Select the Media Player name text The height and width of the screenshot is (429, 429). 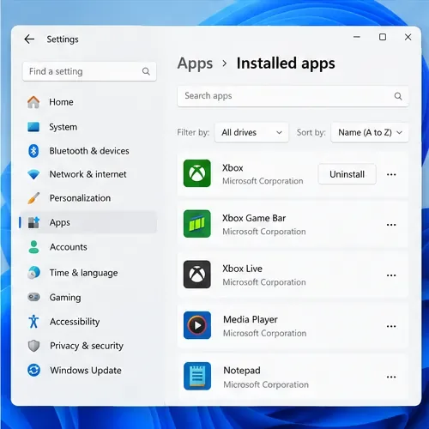[251, 319]
